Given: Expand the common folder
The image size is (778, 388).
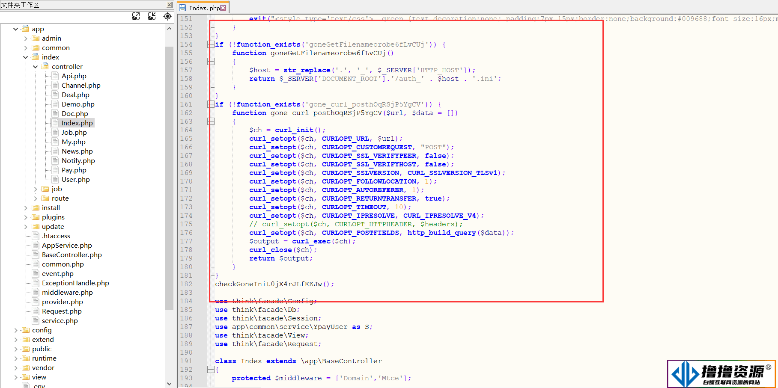Looking at the screenshot, I should coord(26,48).
